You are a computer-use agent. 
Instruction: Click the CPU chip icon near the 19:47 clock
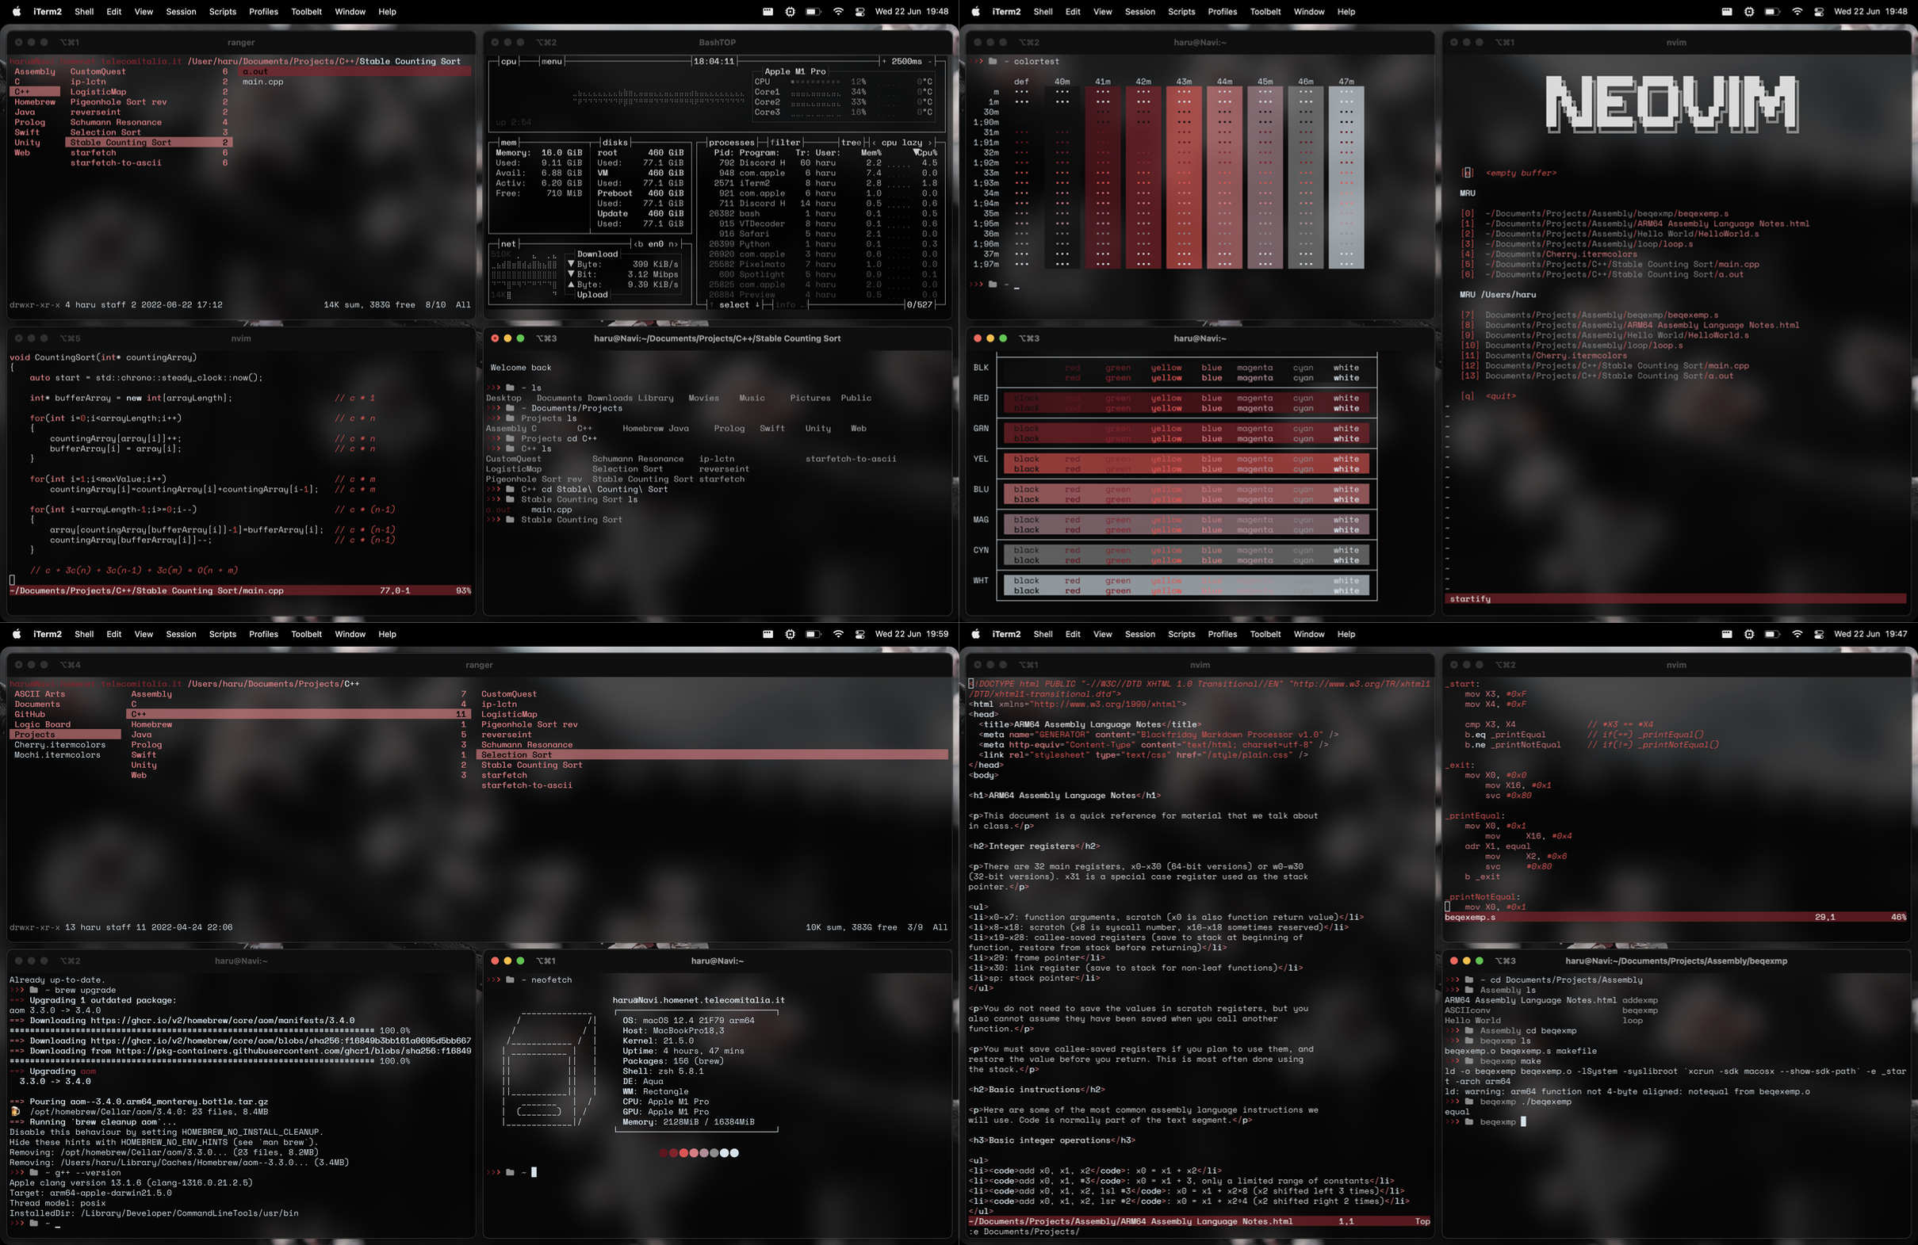[1749, 634]
